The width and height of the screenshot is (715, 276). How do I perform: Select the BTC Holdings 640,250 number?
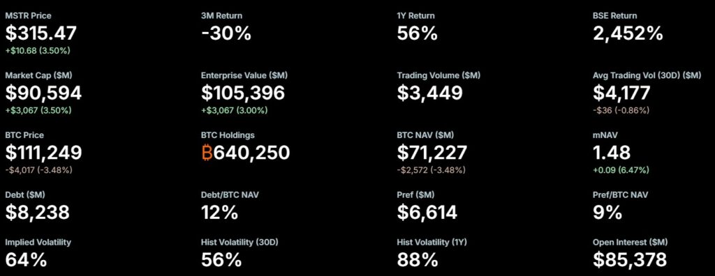[251, 153]
